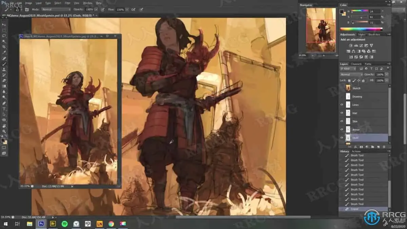This screenshot has height=229, width=407.
Task: Open the Window menu
Action: coord(88,3)
